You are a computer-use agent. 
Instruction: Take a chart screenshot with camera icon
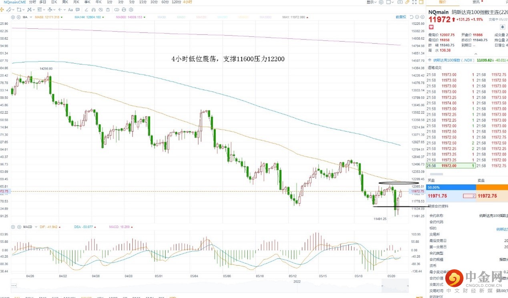coord(400,2)
